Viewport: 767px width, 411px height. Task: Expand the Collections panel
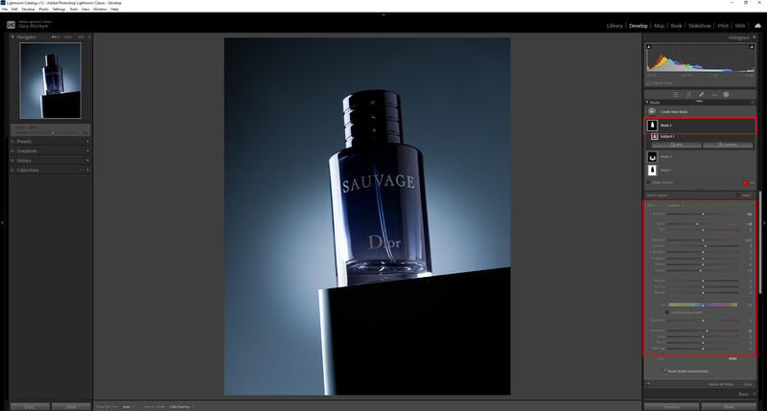[x=12, y=171]
